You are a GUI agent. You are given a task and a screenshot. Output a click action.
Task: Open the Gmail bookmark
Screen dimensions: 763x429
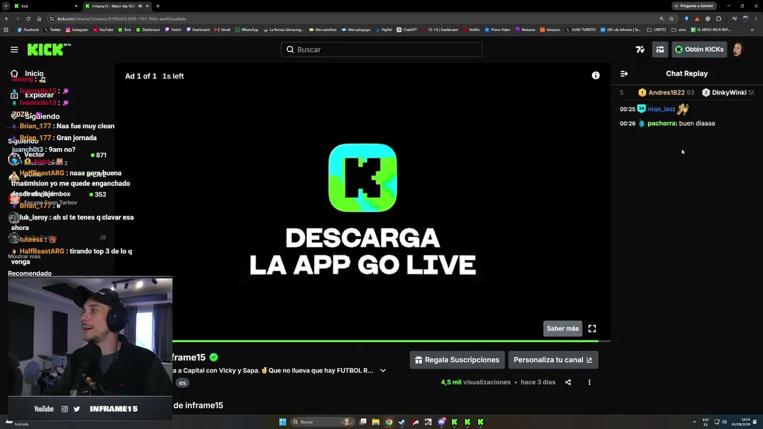point(222,30)
